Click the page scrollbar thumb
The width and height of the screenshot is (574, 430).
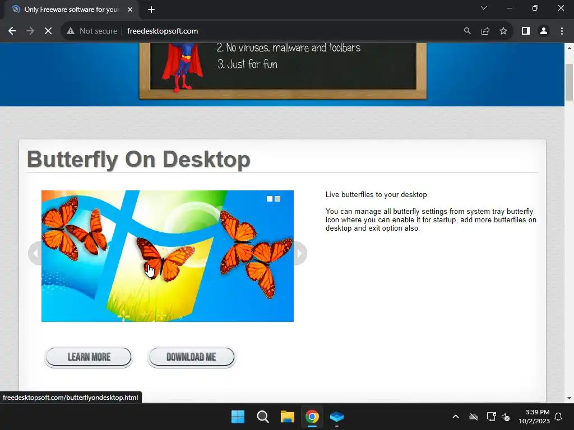coord(569,82)
